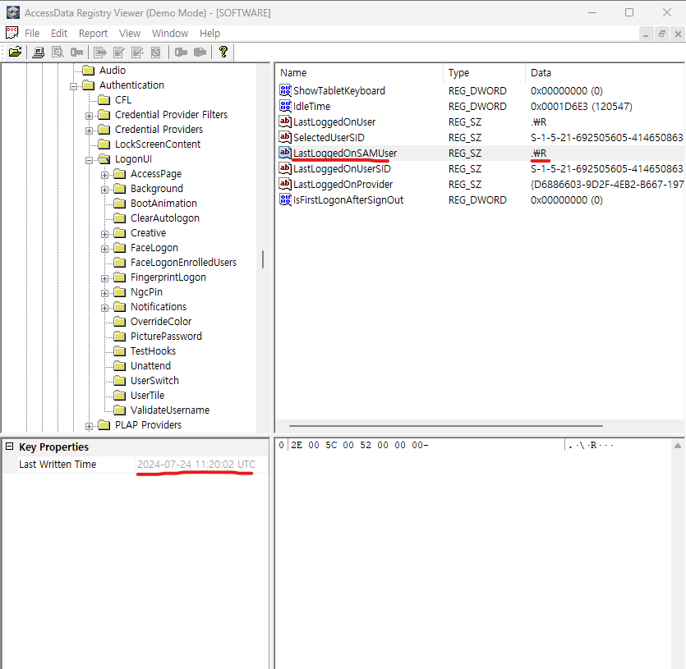Select the ClearAutologon key
The width and height of the screenshot is (686, 669).
[x=165, y=218]
